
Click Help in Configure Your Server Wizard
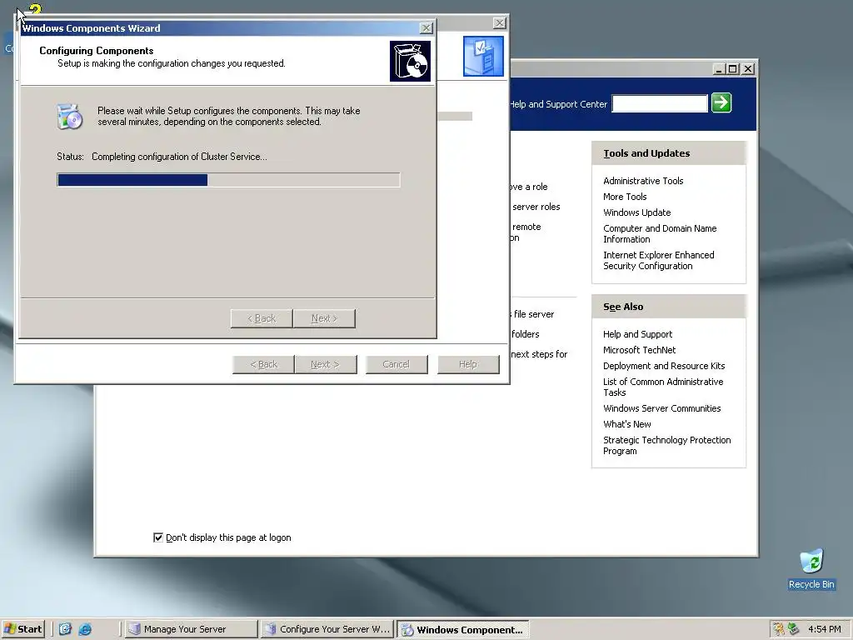(468, 364)
